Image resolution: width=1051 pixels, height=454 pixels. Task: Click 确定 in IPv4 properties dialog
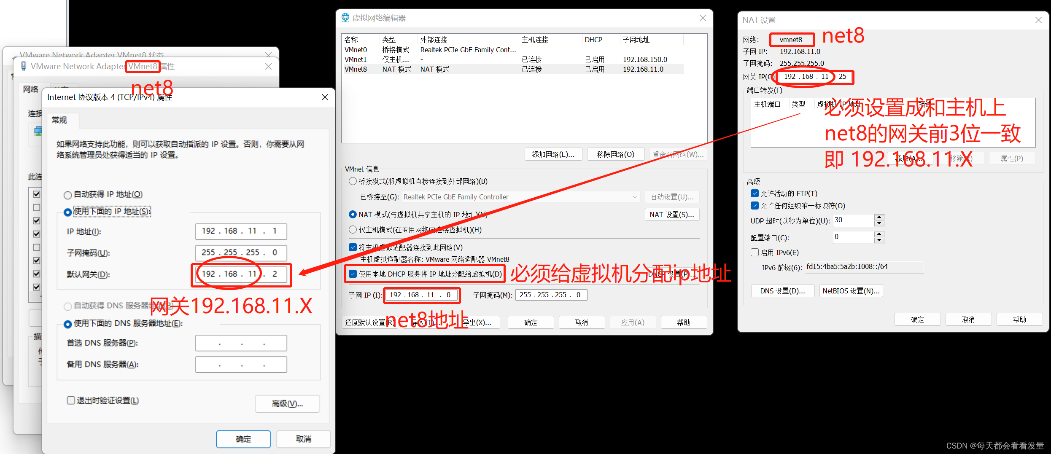click(x=243, y=439)
